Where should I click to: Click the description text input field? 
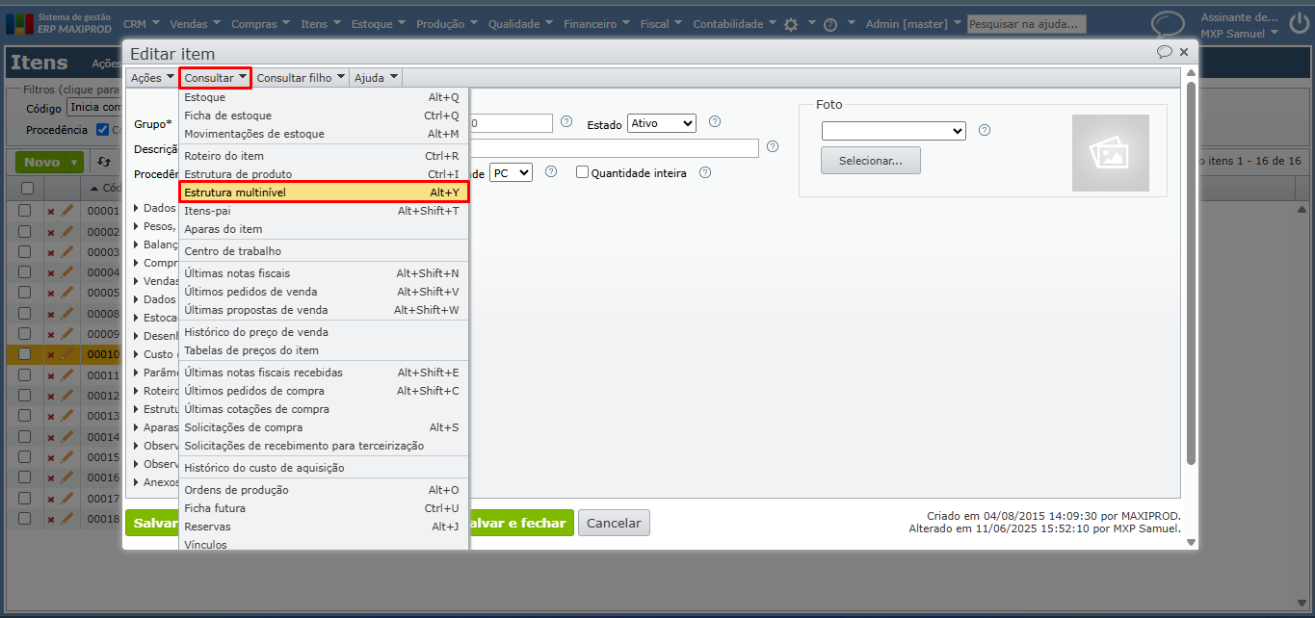click(x=614, y=147)
